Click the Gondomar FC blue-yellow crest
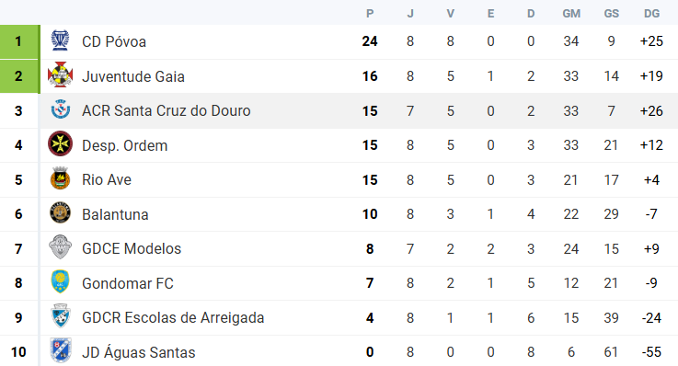The width and height of the screenshot is (678, 366). [x=60, y=281]
